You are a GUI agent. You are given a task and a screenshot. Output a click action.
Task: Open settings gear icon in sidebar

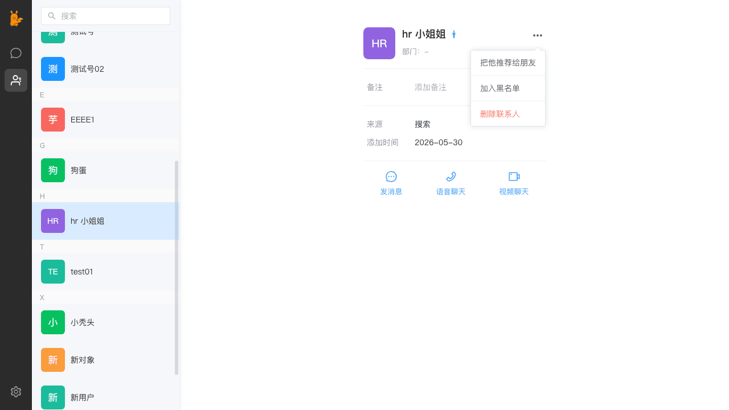click(x=16, y=392)
